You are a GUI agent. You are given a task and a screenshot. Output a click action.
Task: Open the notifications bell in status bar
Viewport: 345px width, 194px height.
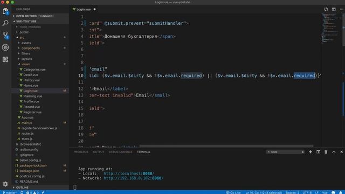pyautogui.click(x=341, y=192)
